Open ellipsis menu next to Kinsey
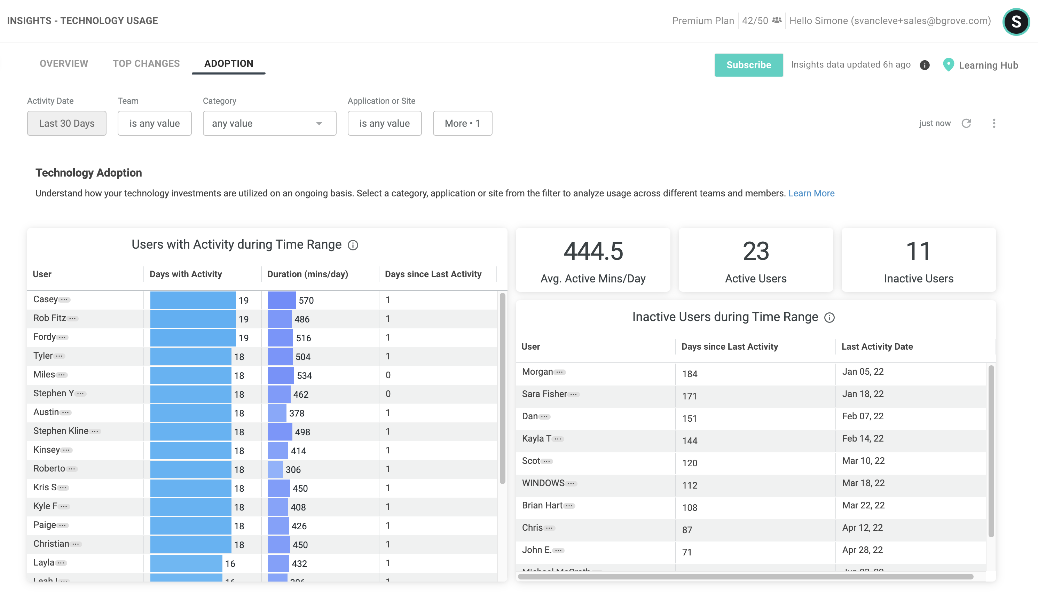Viewport: 1038px width, 592px height. (x=66, y=450)
